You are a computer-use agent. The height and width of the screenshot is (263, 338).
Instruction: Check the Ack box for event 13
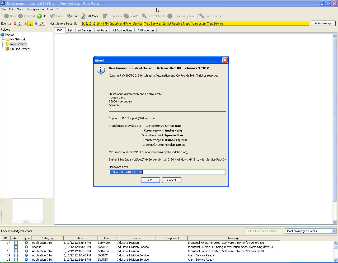tap(16, 260)
